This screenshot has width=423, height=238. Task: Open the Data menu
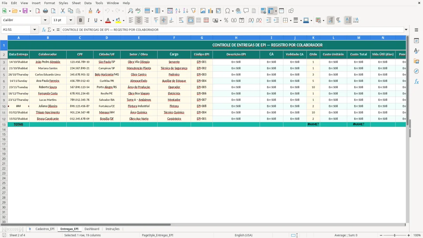pyautogui.click(x=87, y=3)
